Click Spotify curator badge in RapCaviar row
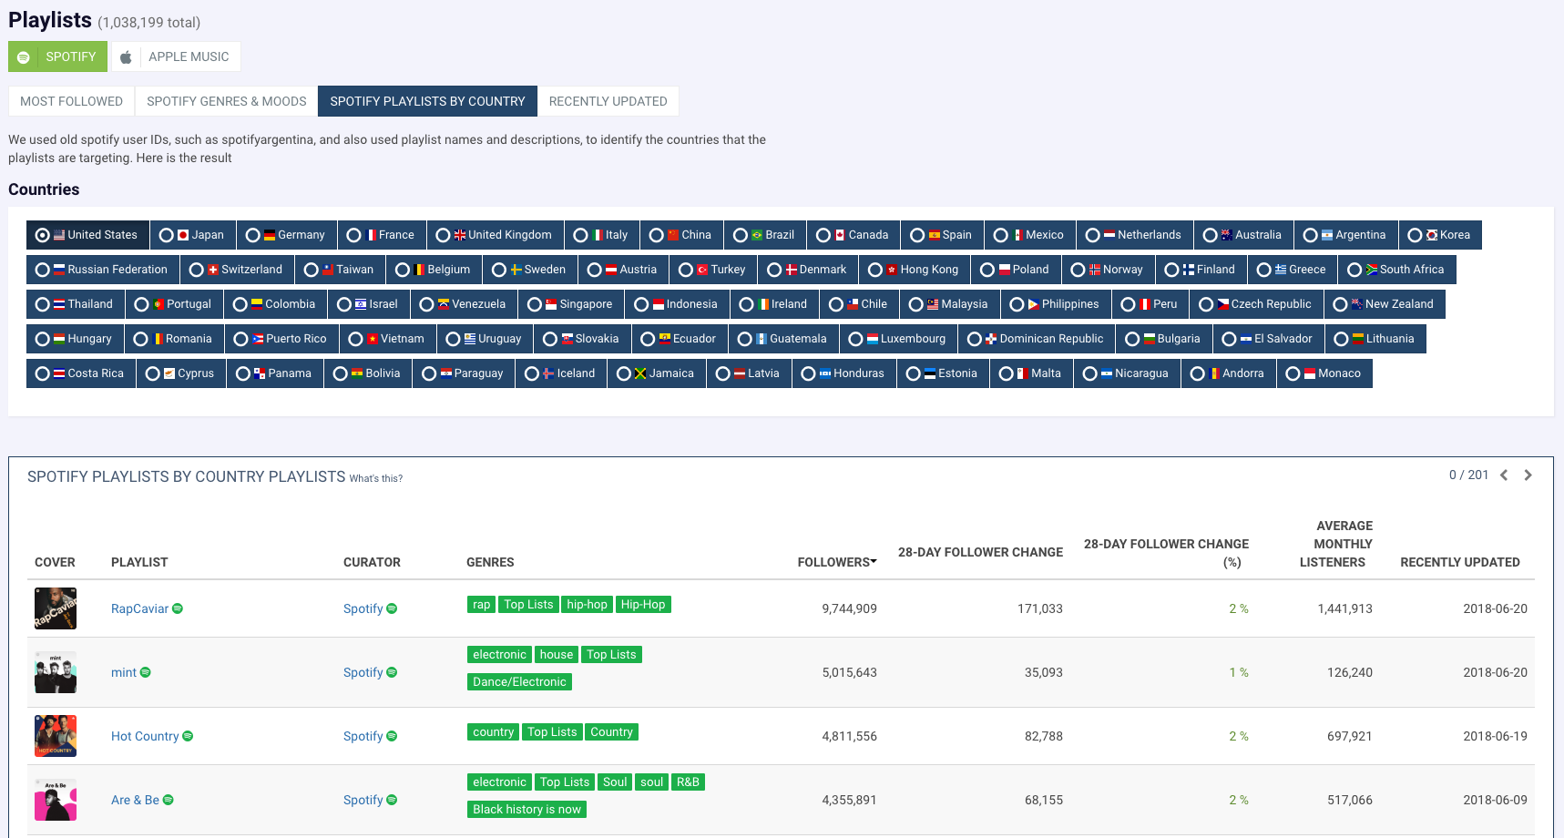Image resolution: width=1564 pixels, height=838 pixels. (x=392, y=608)
